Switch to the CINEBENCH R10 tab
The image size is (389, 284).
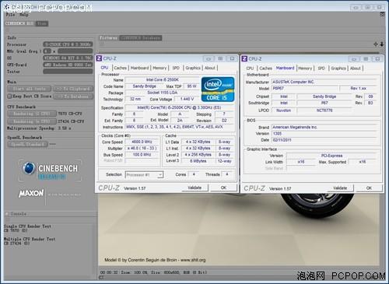19,23
